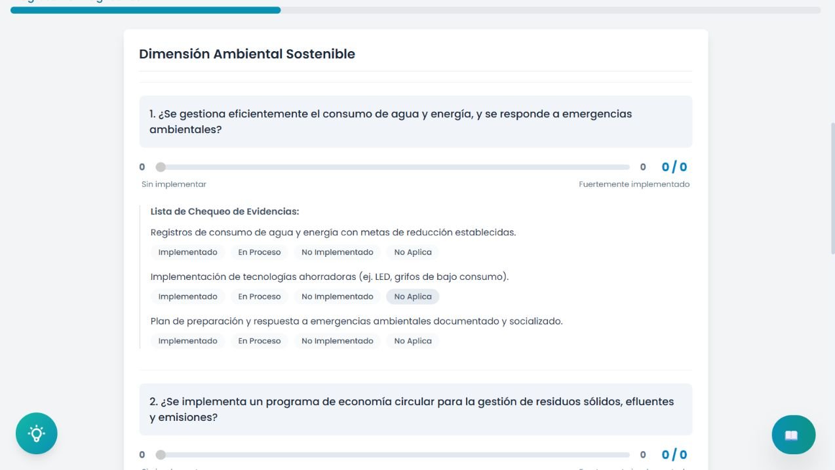Mark water and energy records as Implementado
The image size is (835, 470).
(x=188, y=252)
